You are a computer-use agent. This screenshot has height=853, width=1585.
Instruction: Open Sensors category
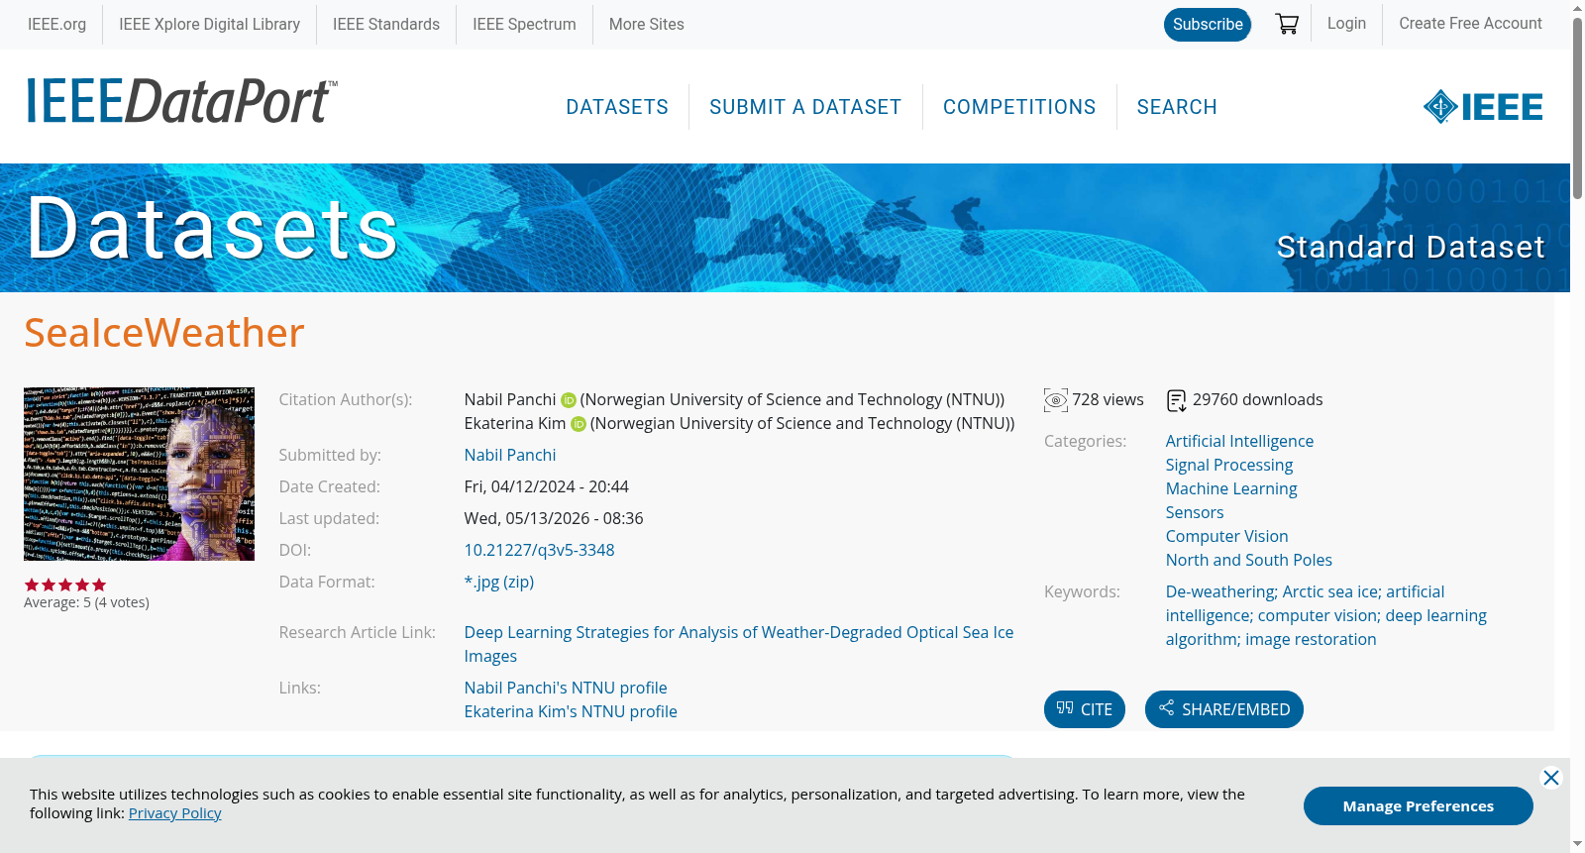pyautogui.click(x=1195, y=512)
